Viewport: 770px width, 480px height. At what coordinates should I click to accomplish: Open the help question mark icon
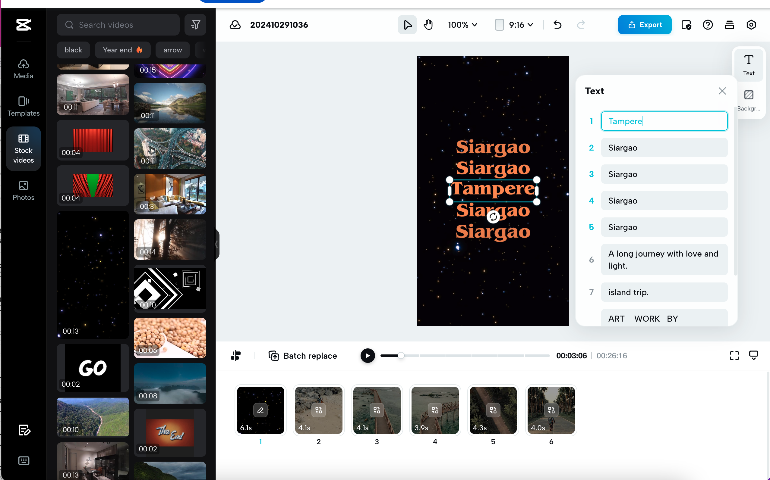point(707,24)
